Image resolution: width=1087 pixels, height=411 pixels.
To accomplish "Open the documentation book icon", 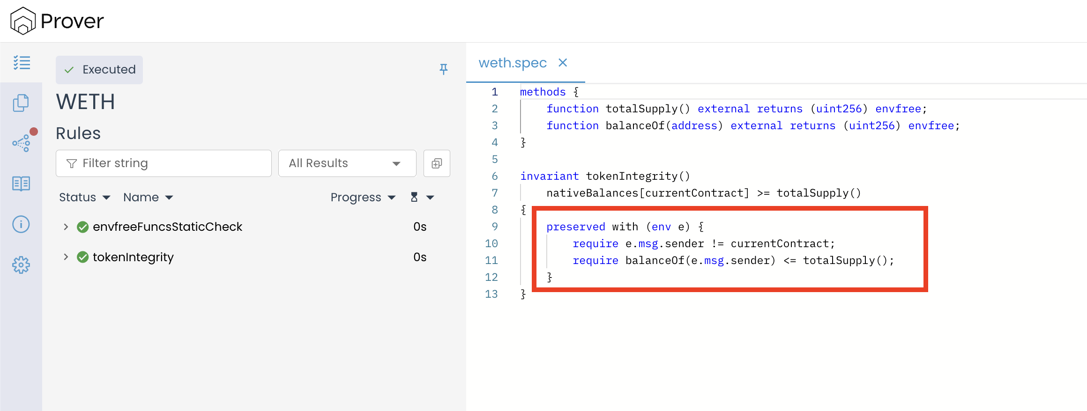I will tap(21, 183).
